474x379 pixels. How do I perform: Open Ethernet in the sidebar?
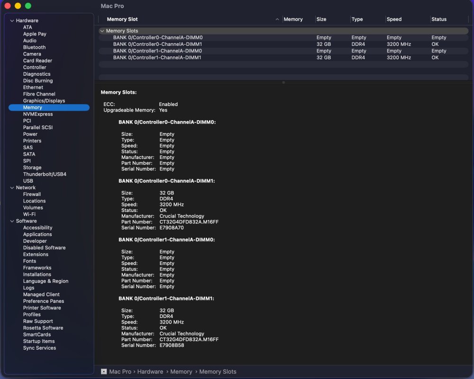tap(33, 87)
